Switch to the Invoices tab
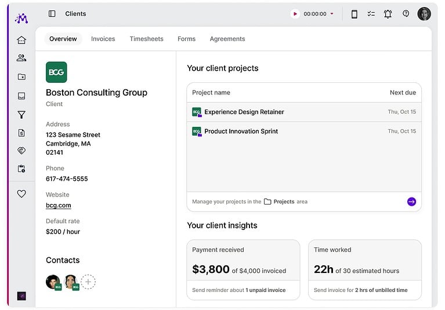This screenshot has width=445, height=310. point(103,39)
